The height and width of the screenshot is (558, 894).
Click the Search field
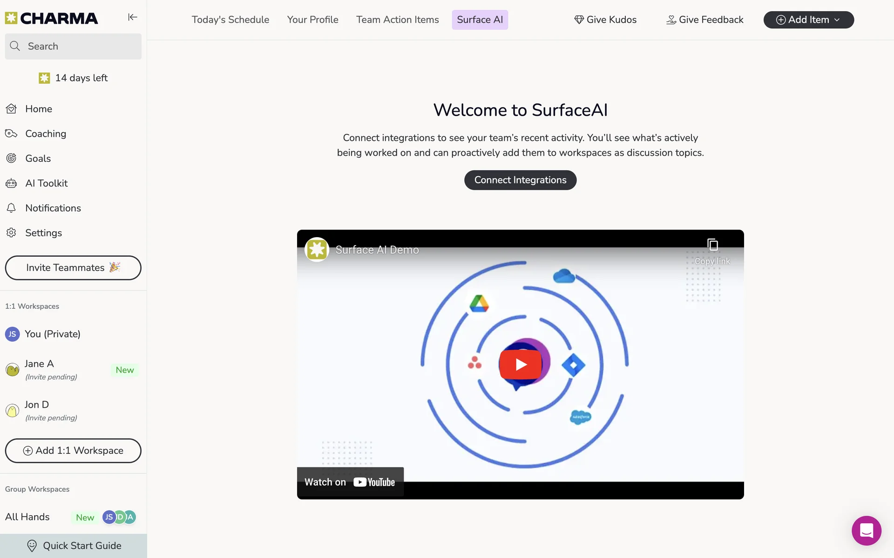point(73,46)
